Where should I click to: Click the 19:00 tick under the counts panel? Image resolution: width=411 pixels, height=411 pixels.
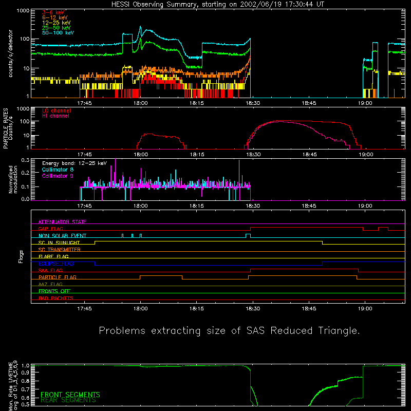click(x=365, y=103)
